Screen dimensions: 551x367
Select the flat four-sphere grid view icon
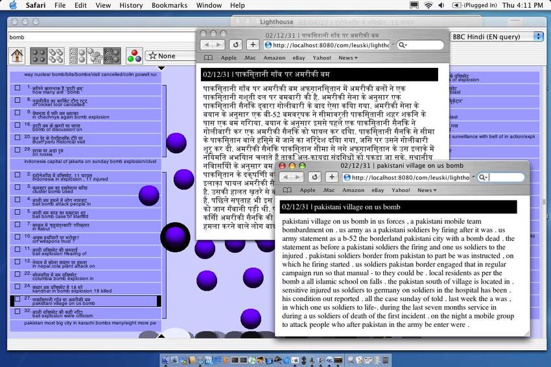pos(39,56)
